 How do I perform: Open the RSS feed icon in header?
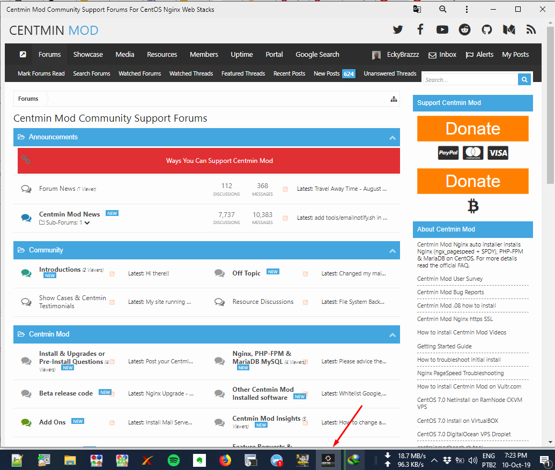(x=531, y=29)
